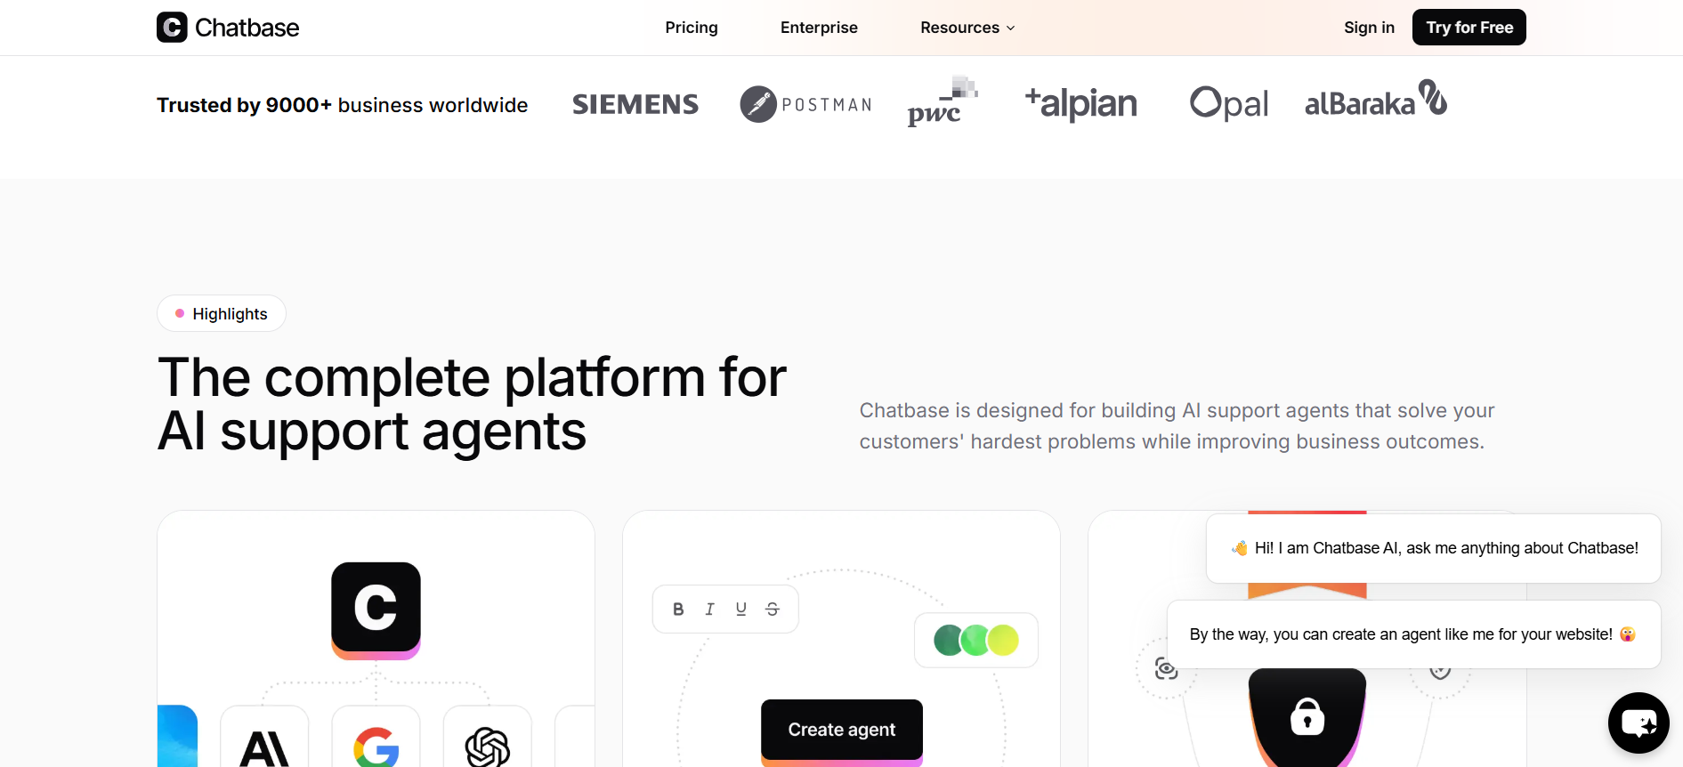Open the chat widget bubble icon
Screen dimensions: 1683x767
point(1638,723)
